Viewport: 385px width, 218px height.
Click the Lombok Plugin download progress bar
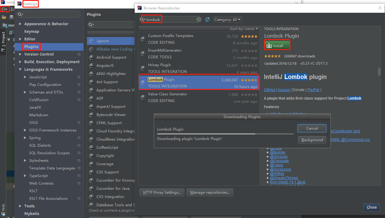(x=225, y=134)
